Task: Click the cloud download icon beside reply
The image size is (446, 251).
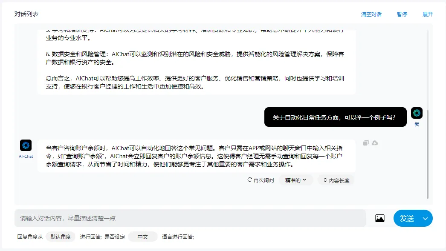Action: (375, 143)
